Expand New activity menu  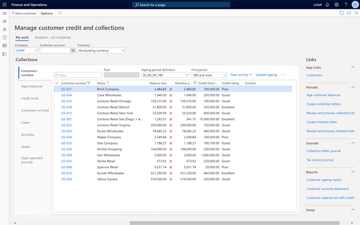[241, 75]
